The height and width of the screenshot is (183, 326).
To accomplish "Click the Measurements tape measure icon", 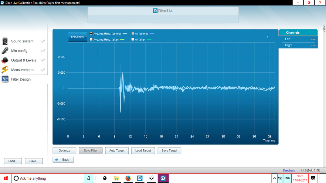I will [5, 70].
